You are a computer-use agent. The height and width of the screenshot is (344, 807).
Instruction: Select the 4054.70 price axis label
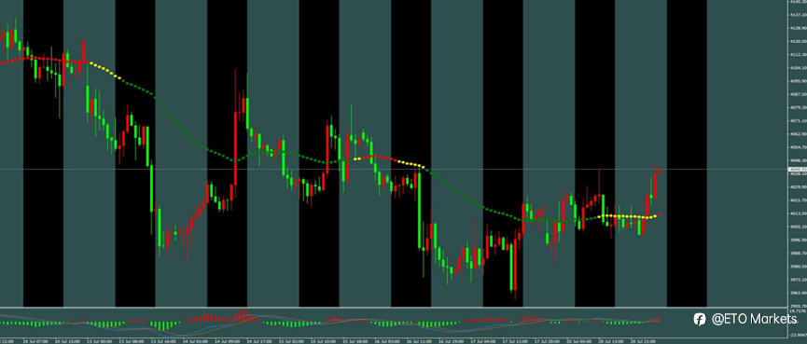pos(798,147)
